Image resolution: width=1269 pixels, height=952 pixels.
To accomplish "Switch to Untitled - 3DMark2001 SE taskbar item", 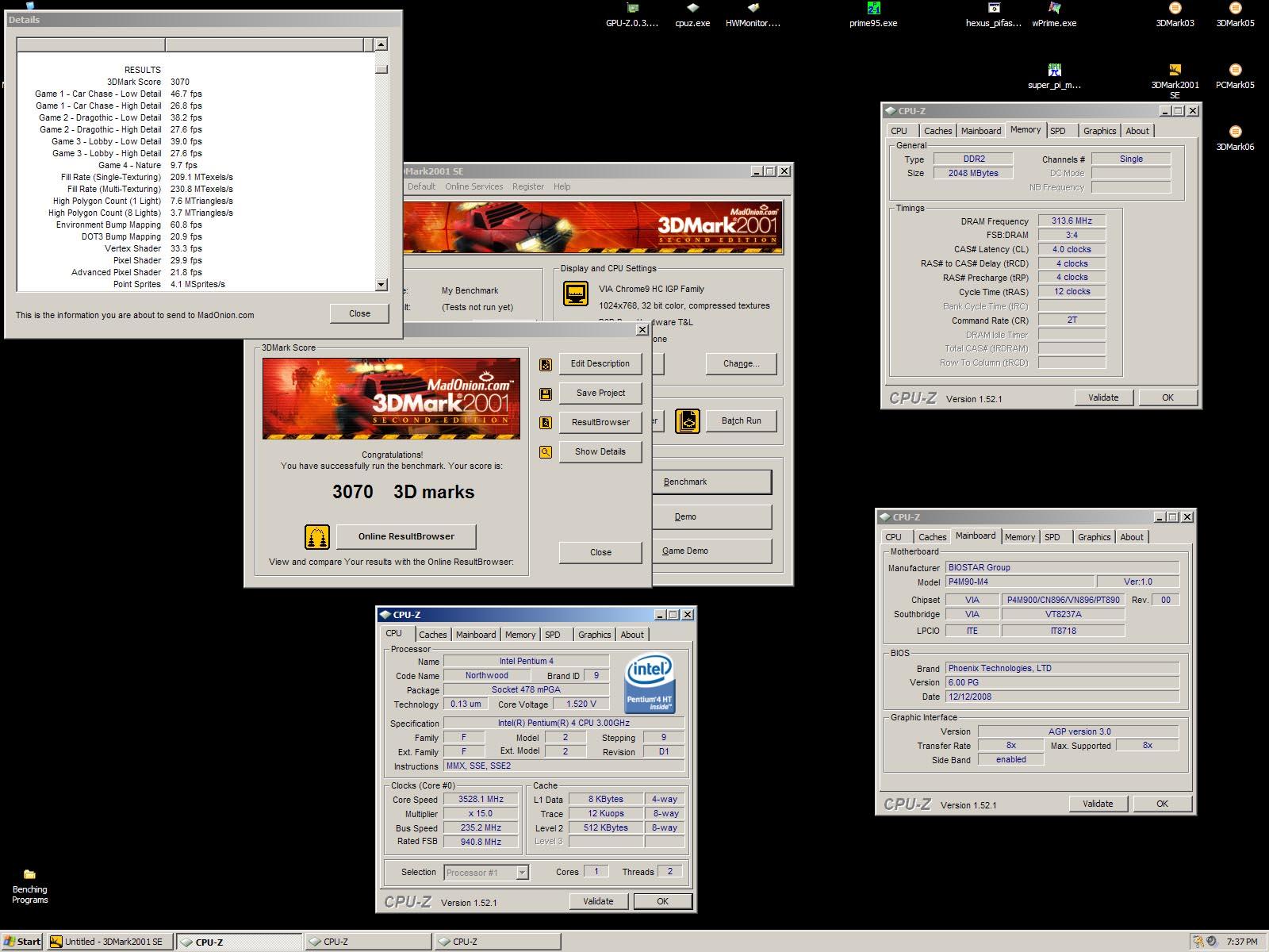I will click(109, 942).
